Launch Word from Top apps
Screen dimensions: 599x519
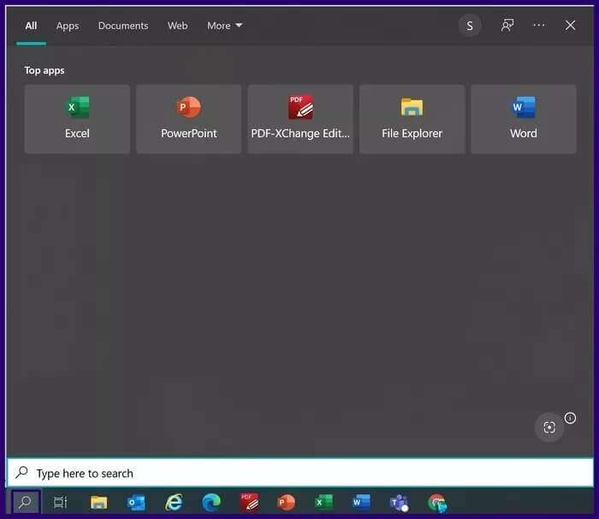pos(524,119)
